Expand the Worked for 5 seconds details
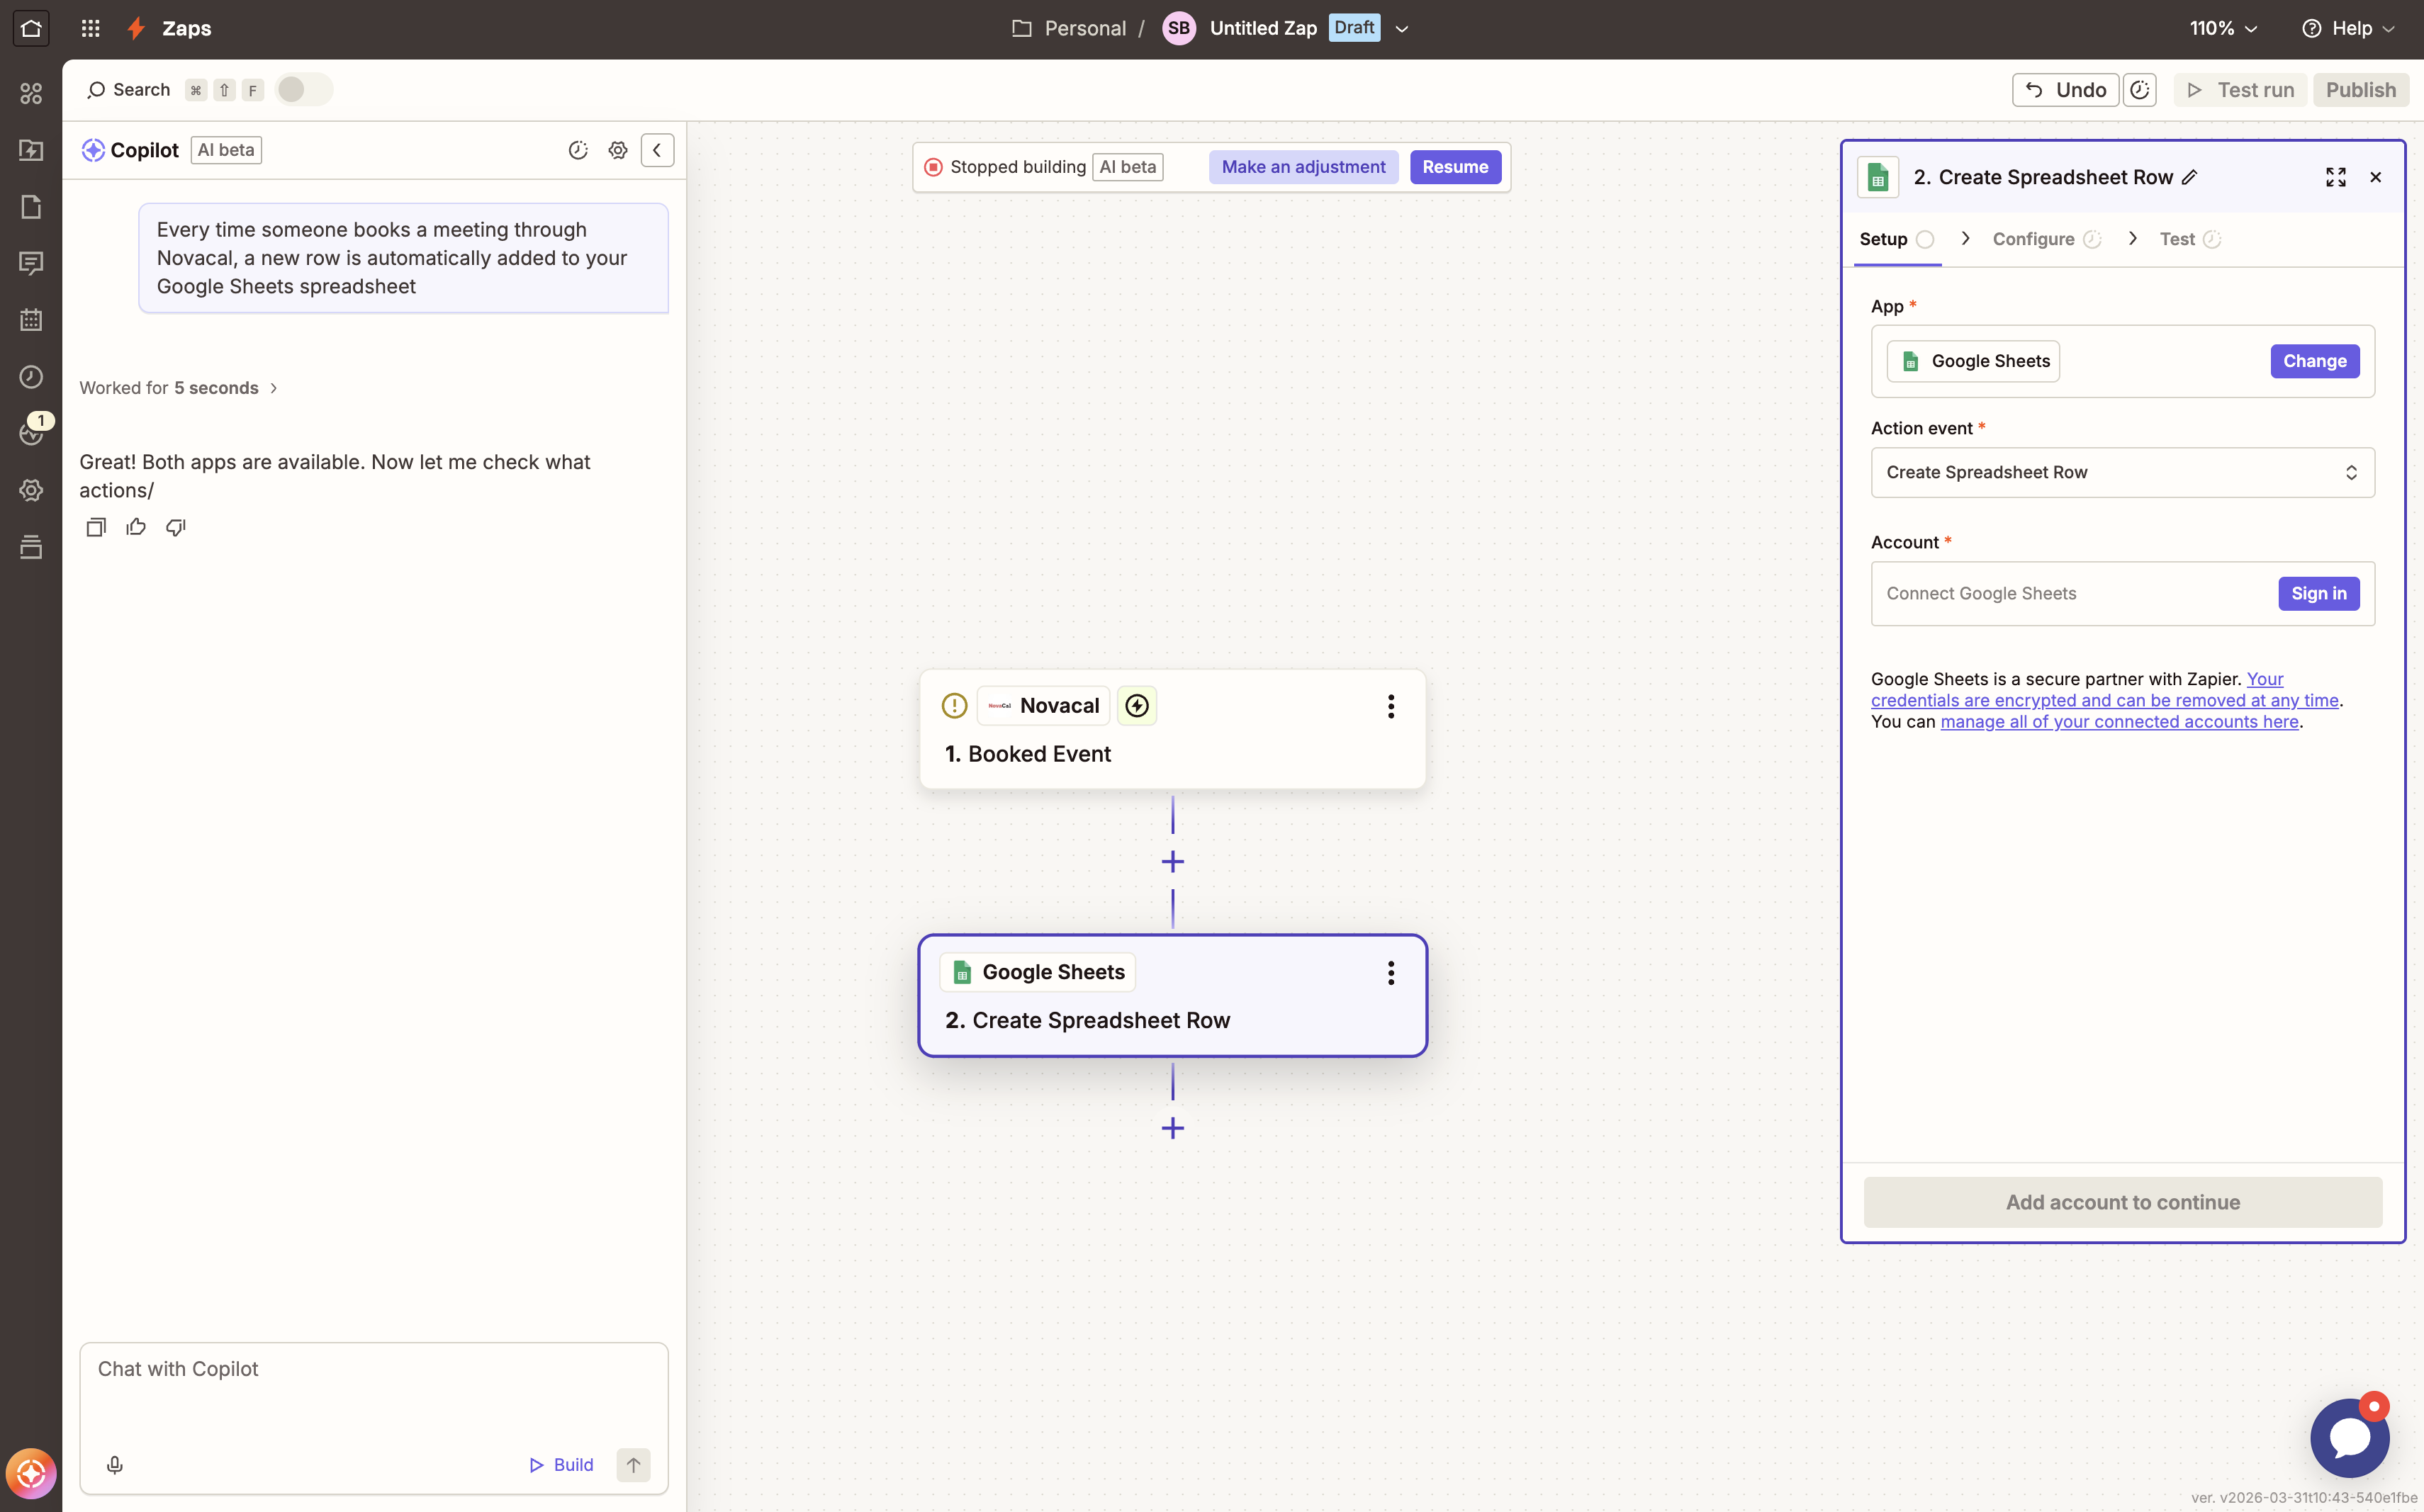Image resolution: width=2424 pixels, height=1512 pixels. pyautogui.click(x=178, y=388)
